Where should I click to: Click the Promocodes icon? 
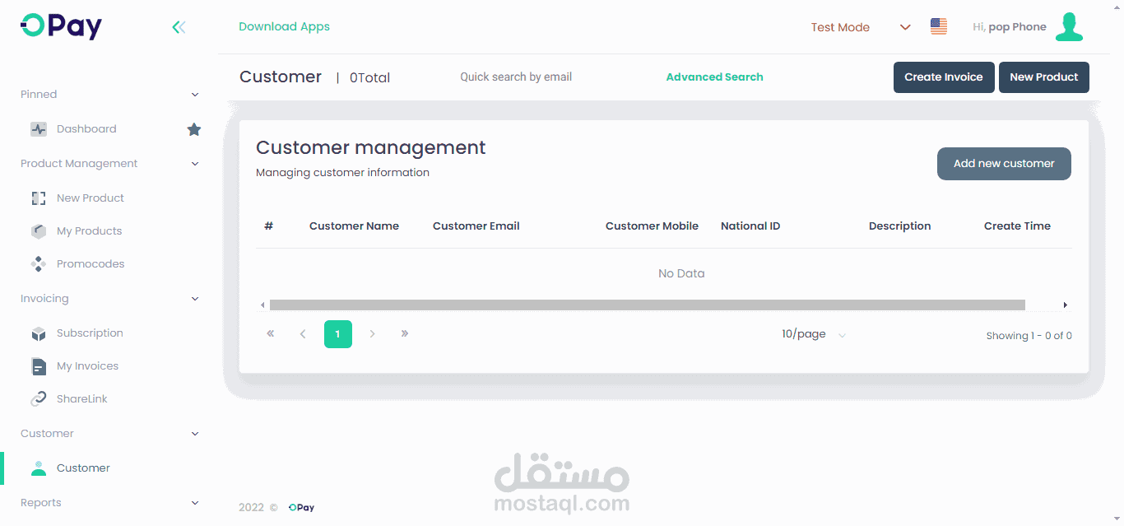(39, 264)
